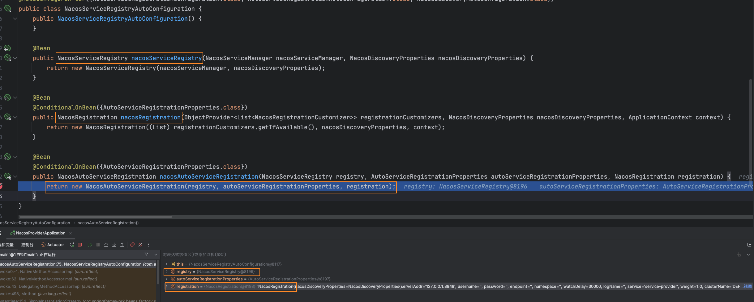Add expression to watches with plus icon
The width and height of the screenshot is (754, 302).
click(x=739, y=254)
